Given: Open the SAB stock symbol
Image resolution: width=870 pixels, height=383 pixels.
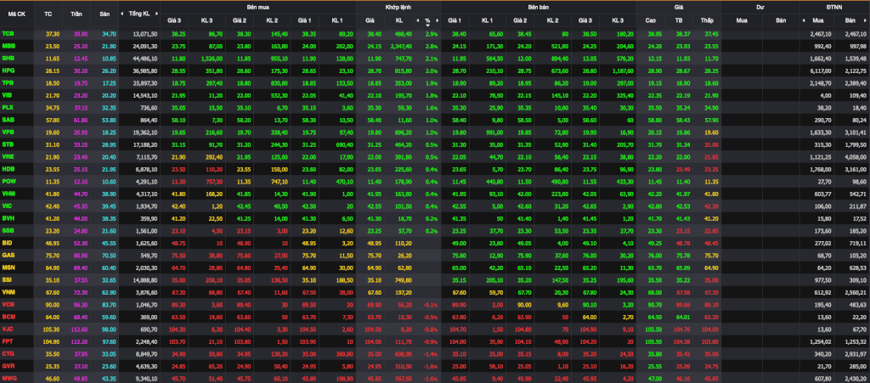Looking at the screenshot, I should 8,119.
